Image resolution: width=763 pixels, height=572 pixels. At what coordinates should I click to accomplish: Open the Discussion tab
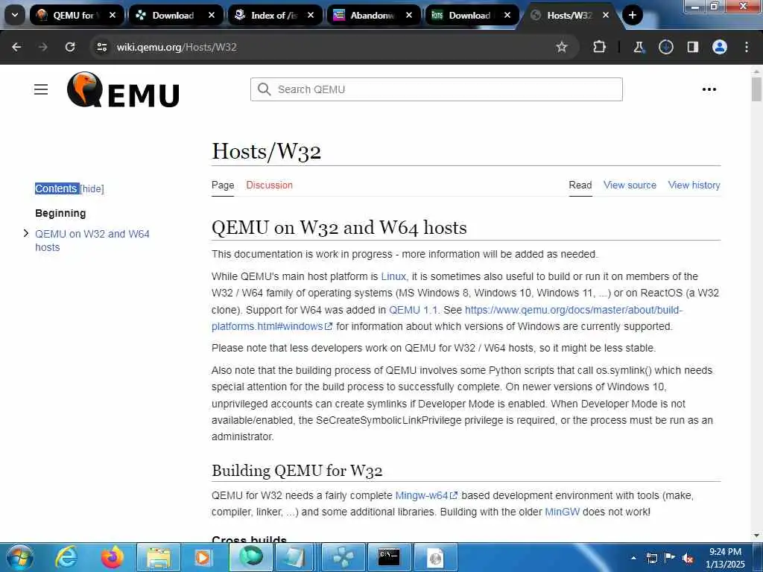(269, 185)
